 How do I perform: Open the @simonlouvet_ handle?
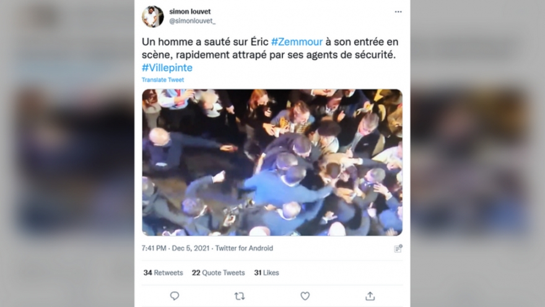192,21
